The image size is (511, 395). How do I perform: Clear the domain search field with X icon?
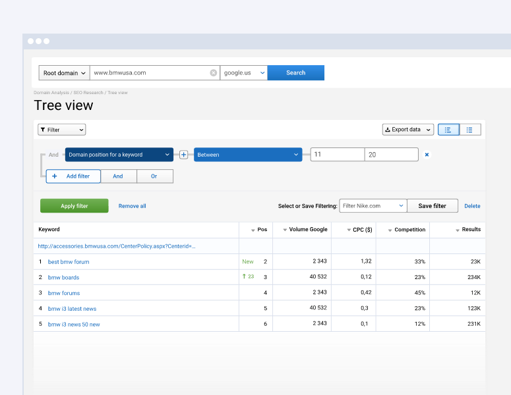[213, 73]
